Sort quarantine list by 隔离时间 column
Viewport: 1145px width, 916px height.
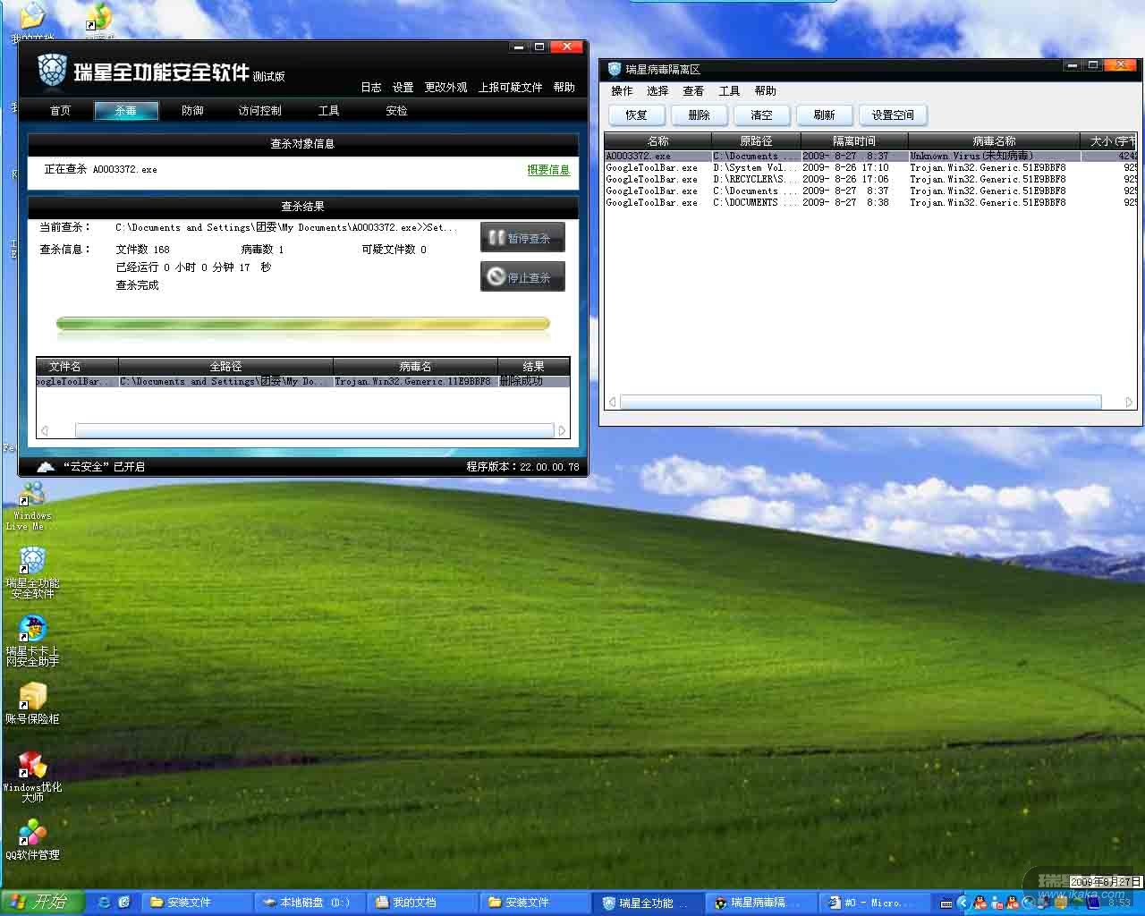point(854,141)
